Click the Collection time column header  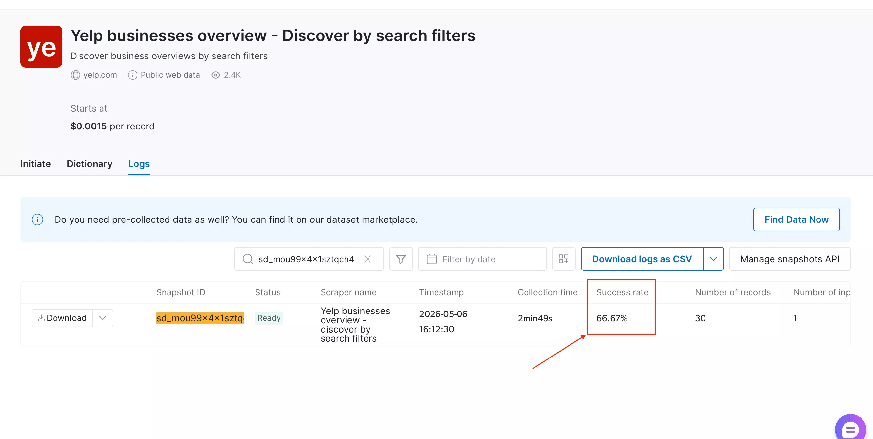coord(547,292)
